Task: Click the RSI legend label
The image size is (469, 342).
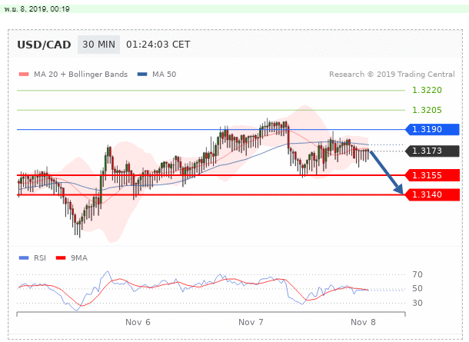Action: pos(40,258)
